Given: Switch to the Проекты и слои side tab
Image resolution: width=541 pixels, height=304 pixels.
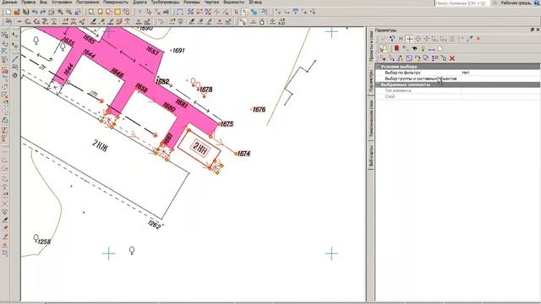Looking at the screenshot, I should pos(371,46).
